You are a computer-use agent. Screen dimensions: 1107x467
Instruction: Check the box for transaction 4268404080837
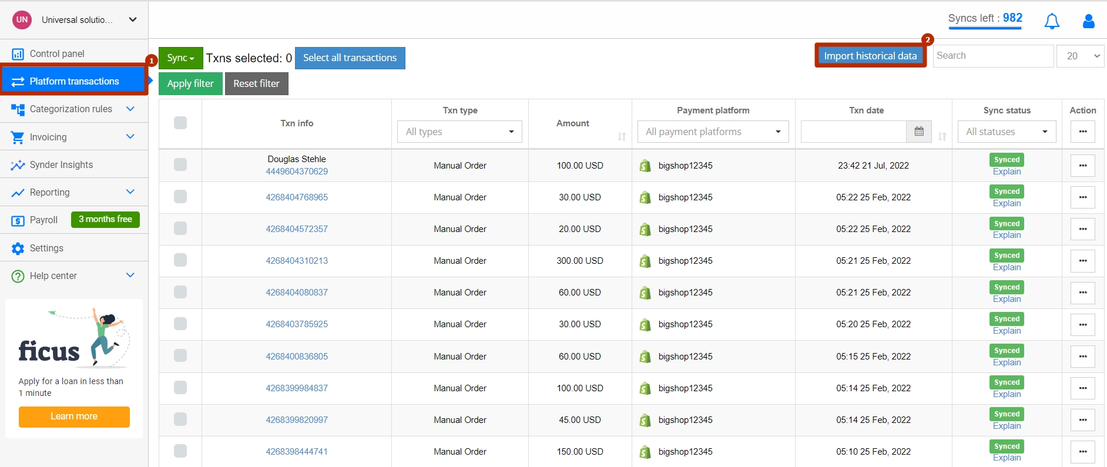point(180,292)
